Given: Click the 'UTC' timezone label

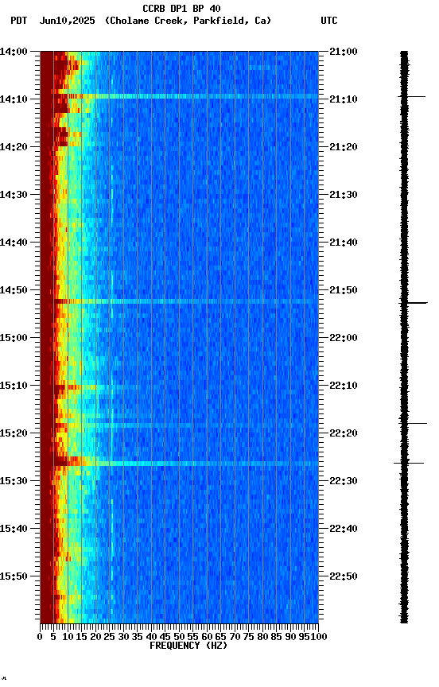Looking at the screenshot, I should click(x=329, y=21).
